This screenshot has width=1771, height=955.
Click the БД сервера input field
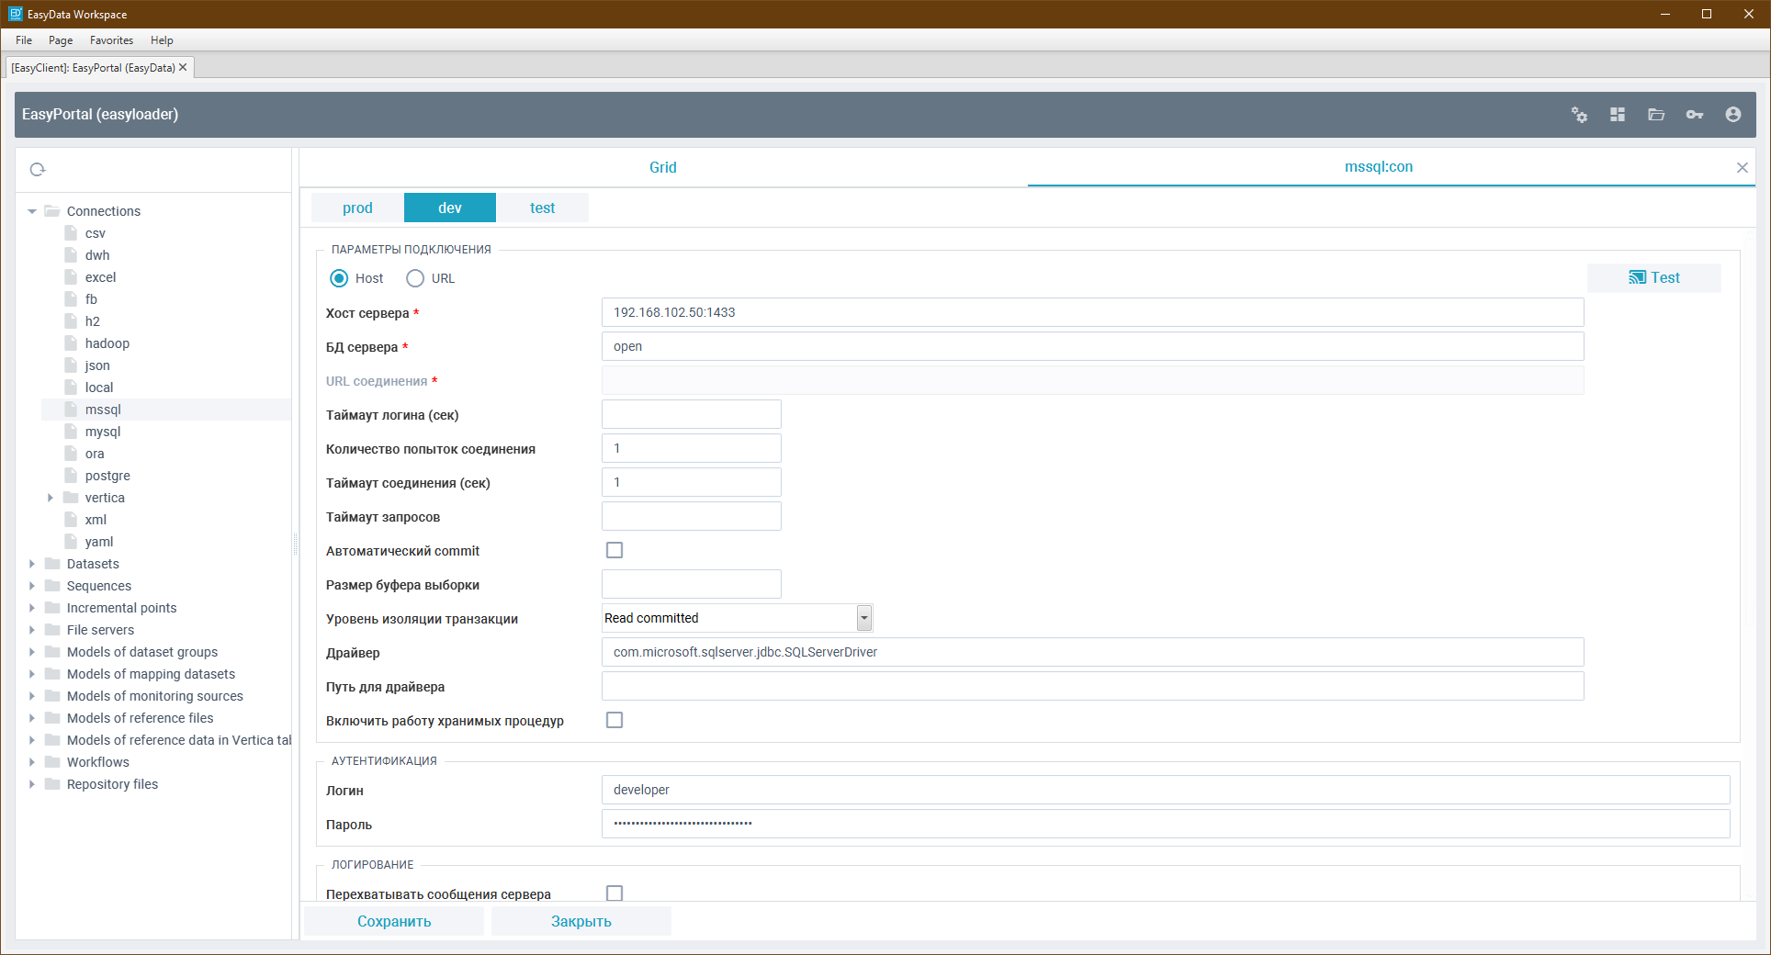(1093, 346)
